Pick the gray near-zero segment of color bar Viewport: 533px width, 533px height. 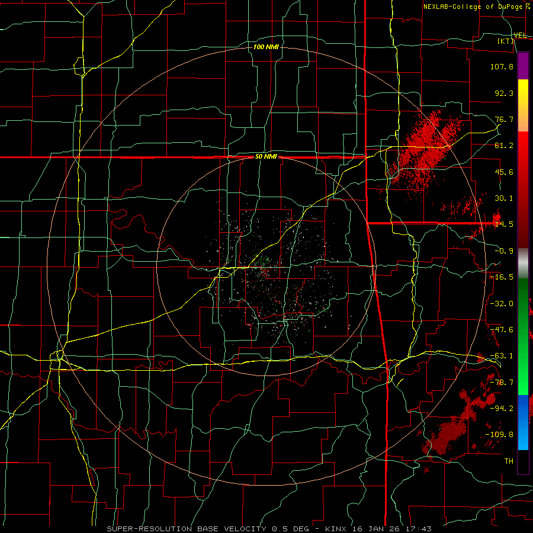point(523,264)
